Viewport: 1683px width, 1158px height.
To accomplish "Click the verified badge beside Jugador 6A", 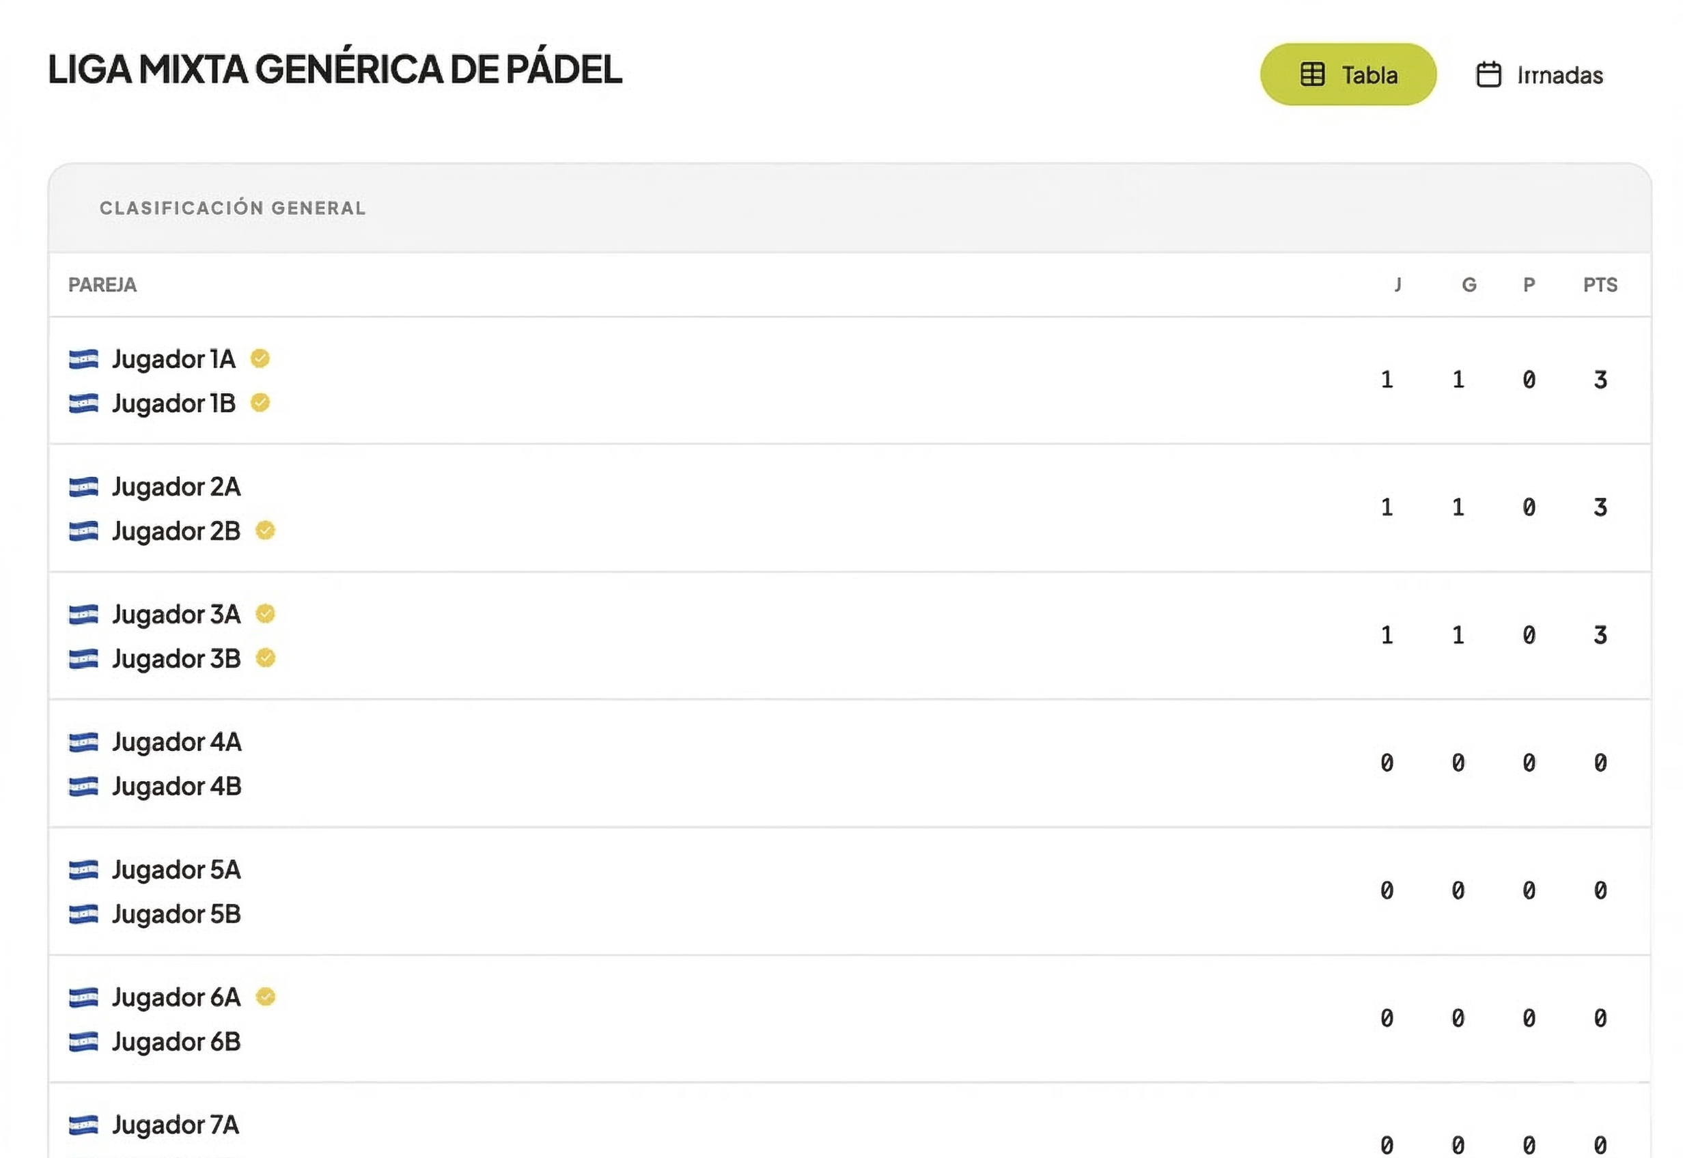I will [x=265, y=997].
